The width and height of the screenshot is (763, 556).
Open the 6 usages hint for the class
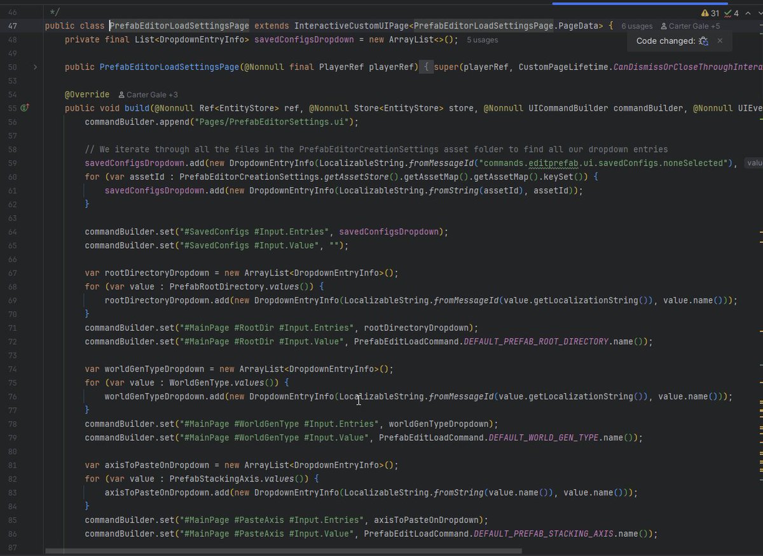pyautogui.click(x=637, y=26)
